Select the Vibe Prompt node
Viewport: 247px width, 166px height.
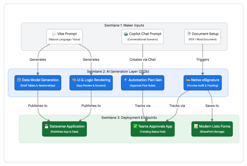point(64,37)
